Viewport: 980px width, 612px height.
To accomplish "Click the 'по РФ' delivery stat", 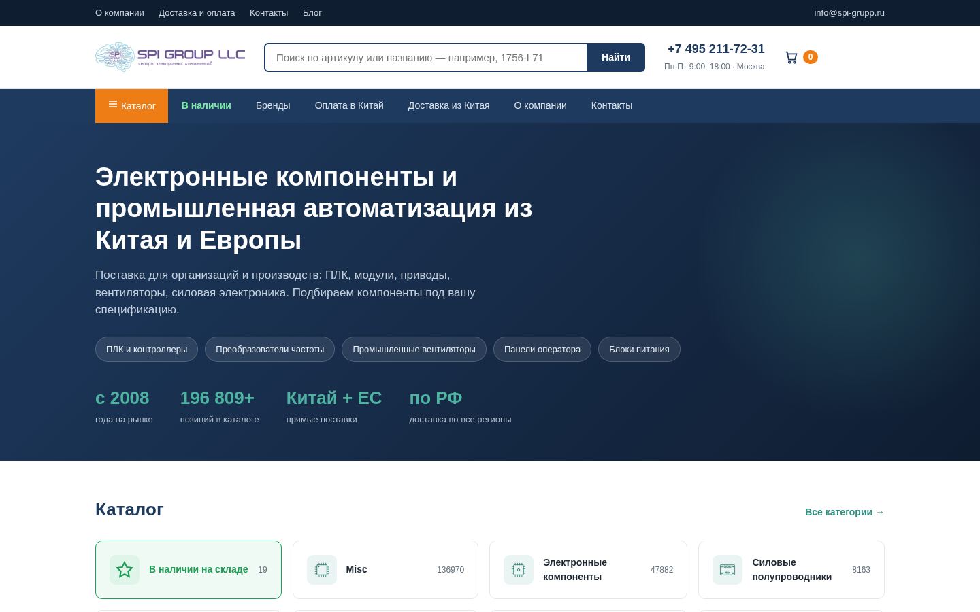I will tap(436, 398).
